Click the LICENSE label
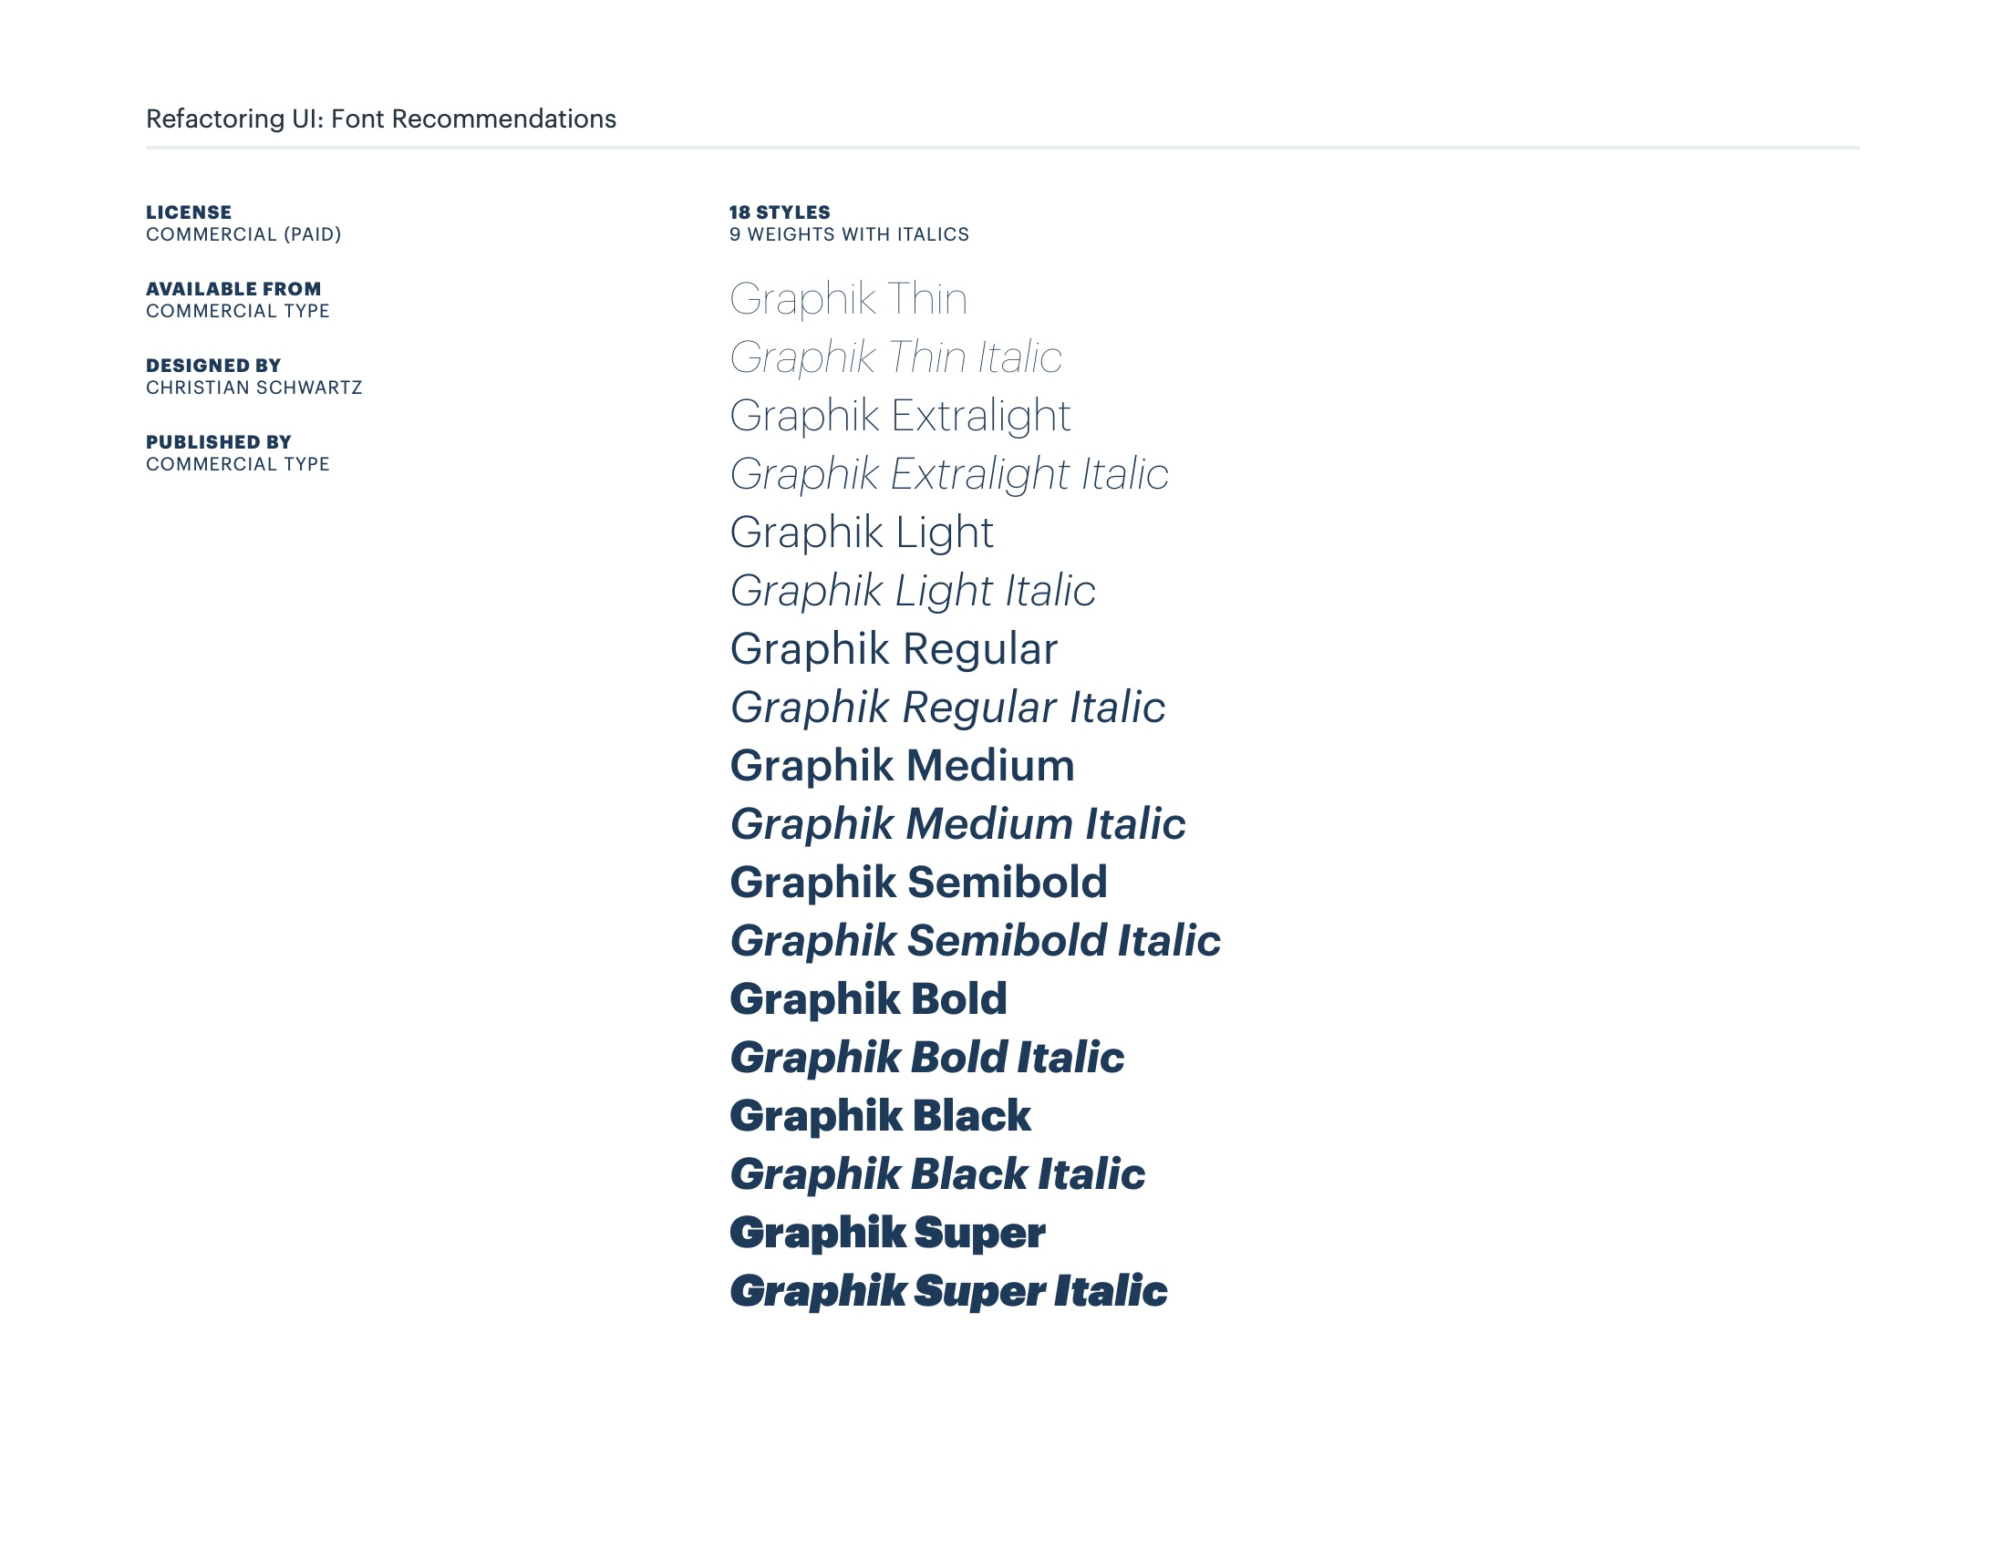 [190, 212]
